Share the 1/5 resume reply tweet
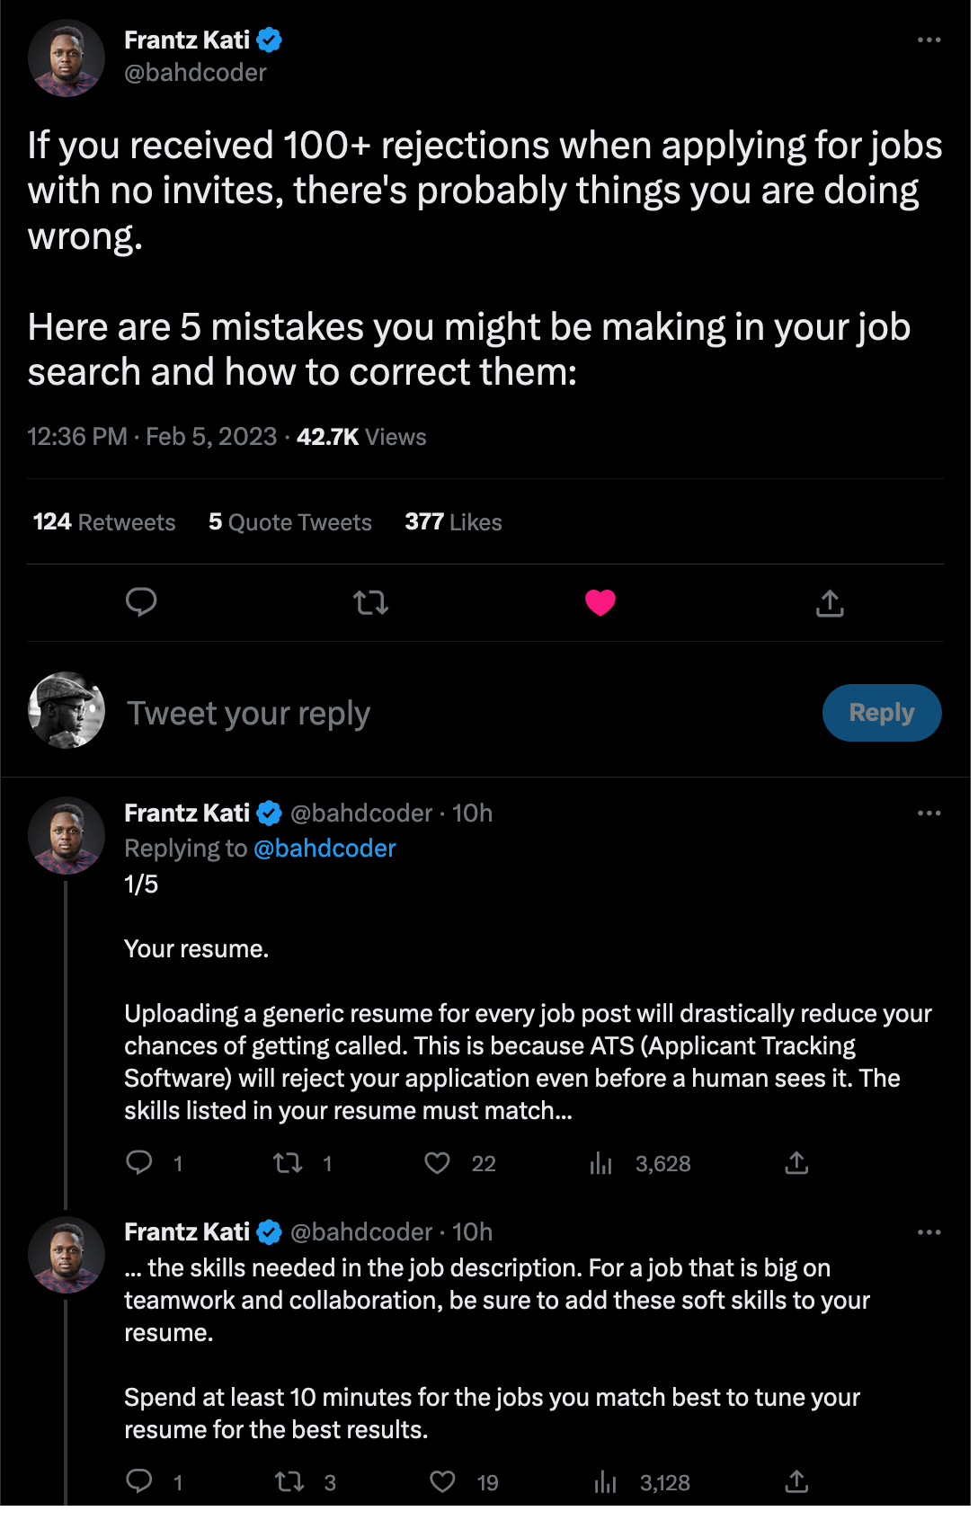The height and width of the screenshot is (1520, 978). 796,1163
